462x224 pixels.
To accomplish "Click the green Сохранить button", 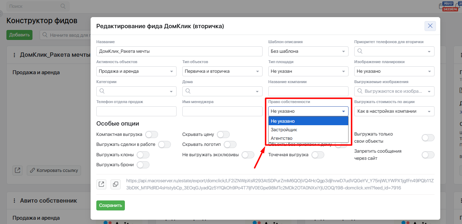I will [111, 205].
